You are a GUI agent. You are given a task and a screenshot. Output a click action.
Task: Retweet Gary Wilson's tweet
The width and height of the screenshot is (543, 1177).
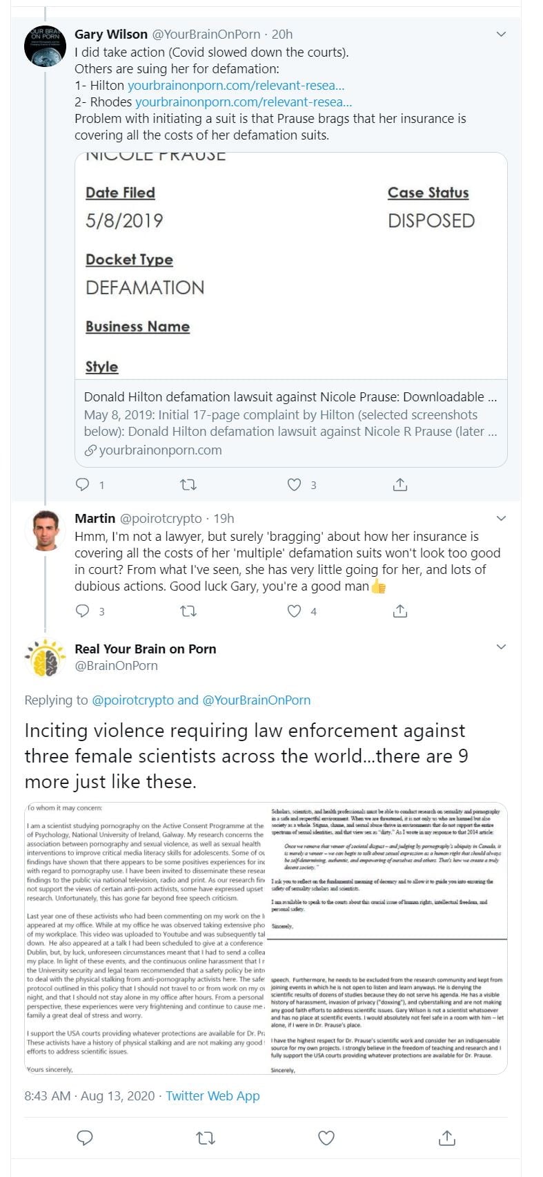pyautogui.click(x=188, y=485)
